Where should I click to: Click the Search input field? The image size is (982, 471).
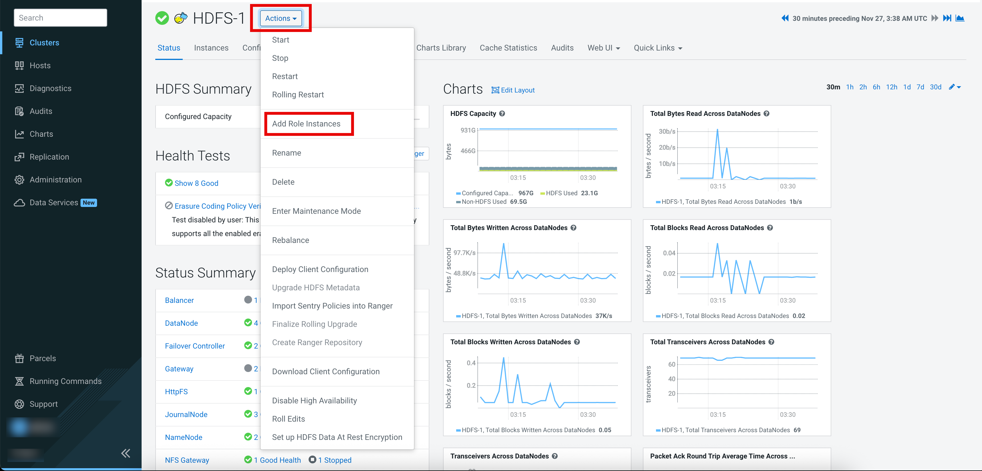60,18
